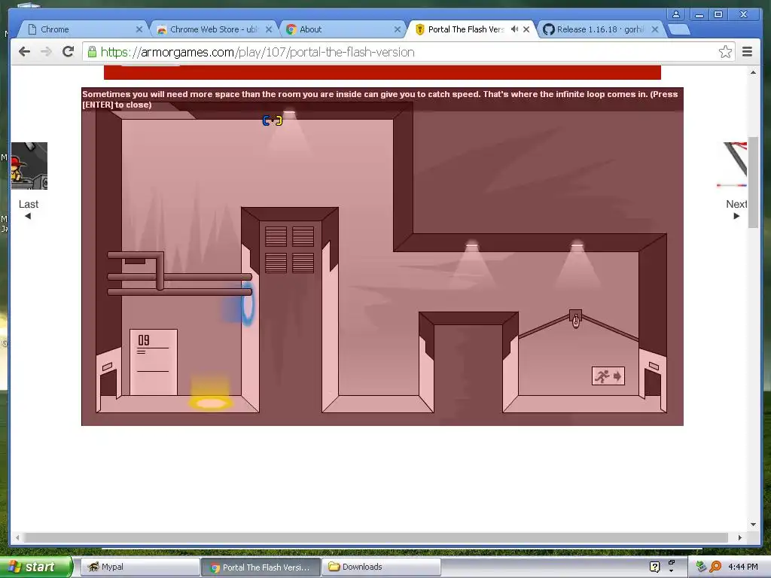Click the left entrance door in game
This screenshot has height=578, width=771.
(108, 383)
